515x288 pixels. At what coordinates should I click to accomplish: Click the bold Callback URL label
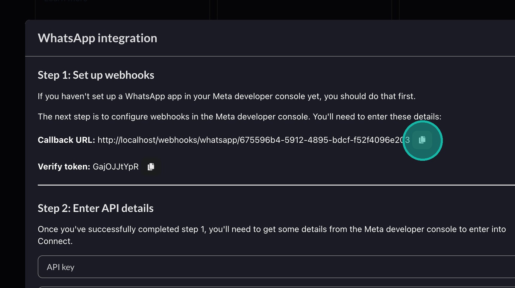tap(66, 140)
